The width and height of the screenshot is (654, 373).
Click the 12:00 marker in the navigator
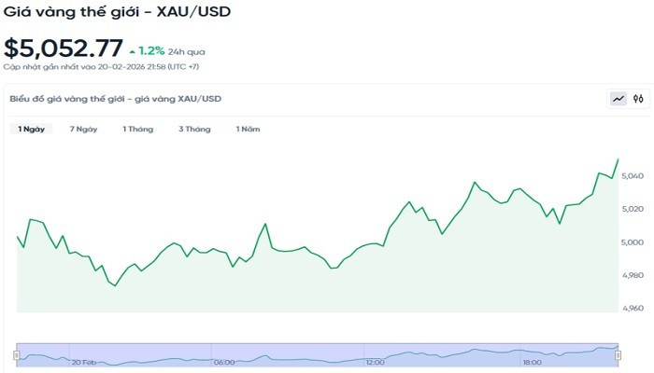(375, 362)
